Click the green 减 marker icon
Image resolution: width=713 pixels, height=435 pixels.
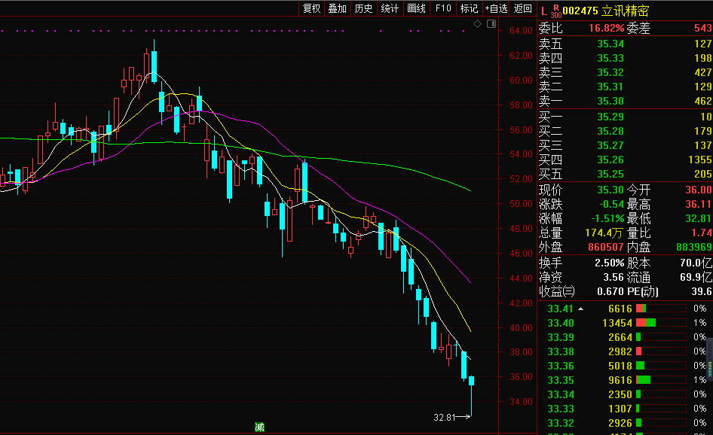pos(259,427)
